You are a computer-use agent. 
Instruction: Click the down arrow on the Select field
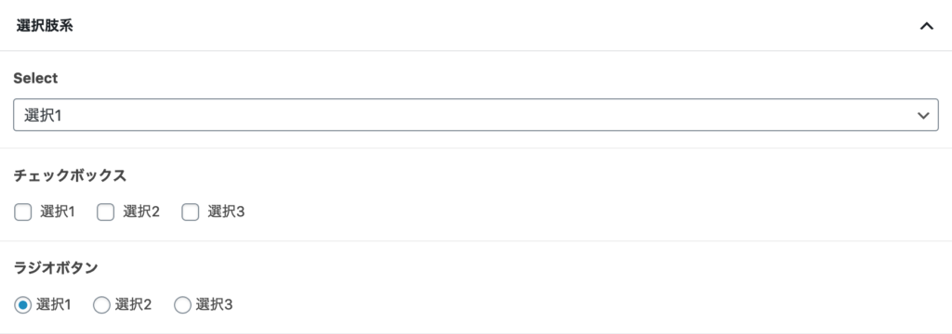(923, 115)
